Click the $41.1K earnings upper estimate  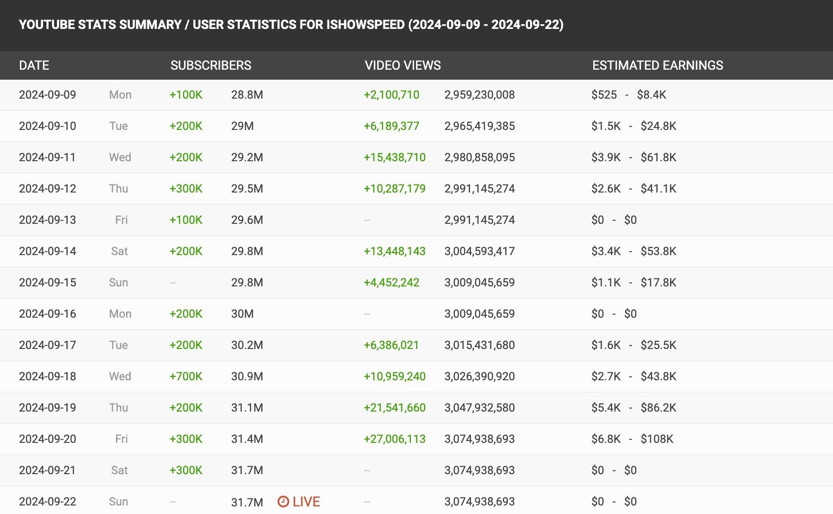tap(658, 189)
